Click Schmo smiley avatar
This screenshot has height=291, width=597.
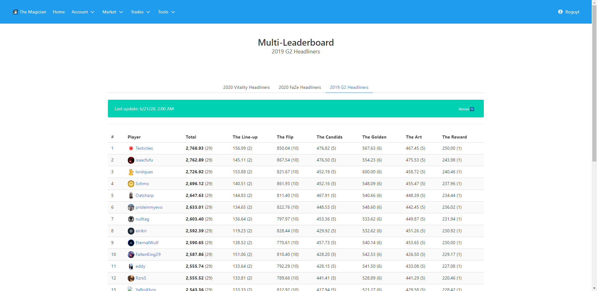point(131,184)
